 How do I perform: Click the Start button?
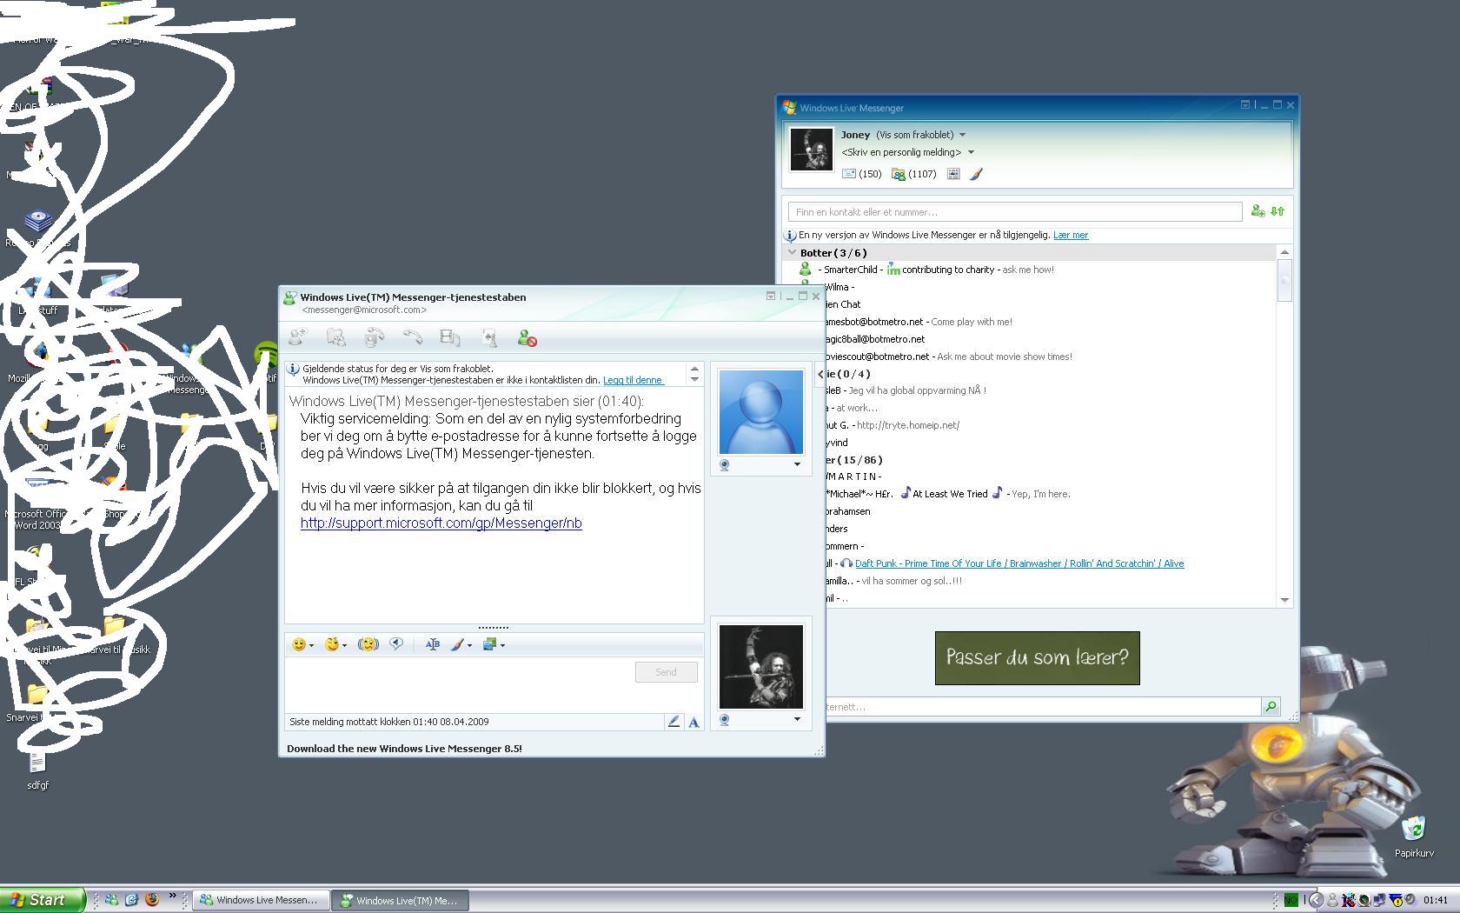click(43, 900)
